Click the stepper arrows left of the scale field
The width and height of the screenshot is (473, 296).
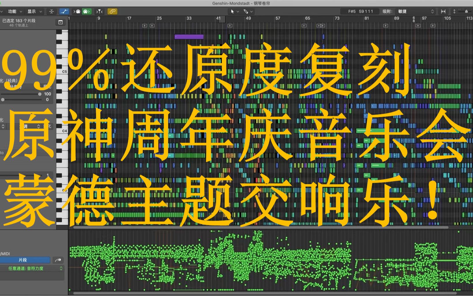(3, 126)
